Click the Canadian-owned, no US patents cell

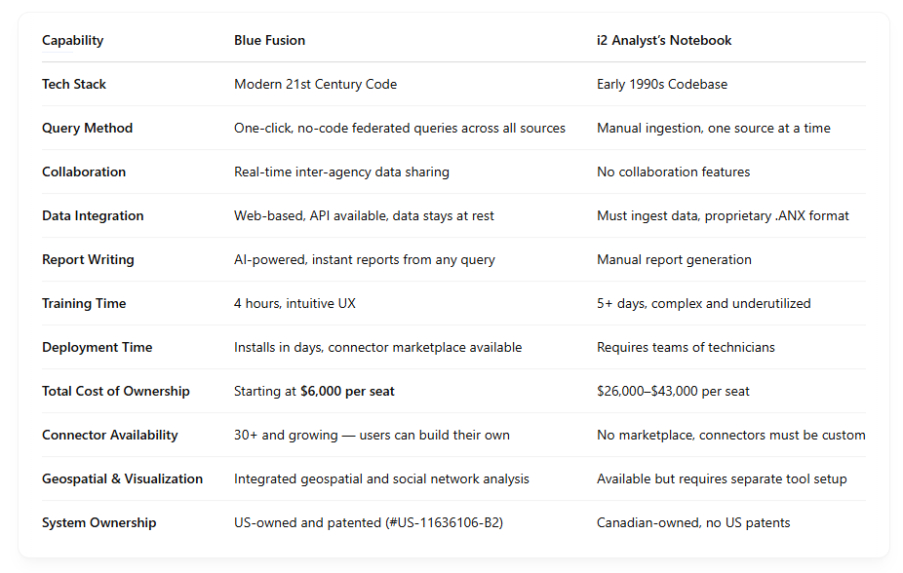click(x=693, y=522)
